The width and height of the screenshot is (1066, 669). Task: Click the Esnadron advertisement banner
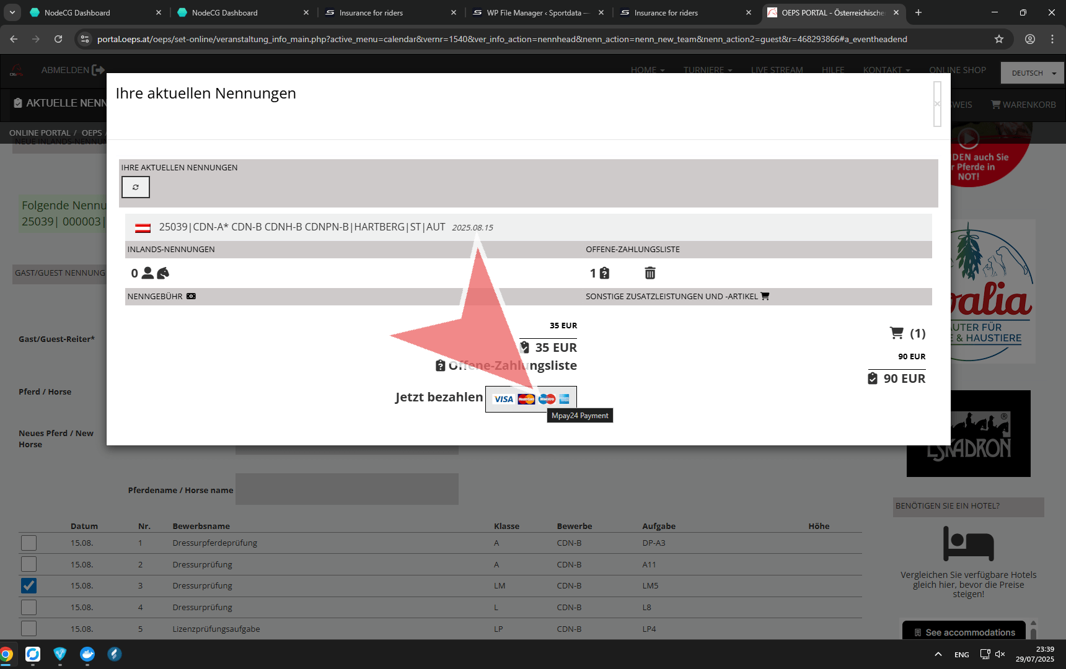click(969, 434)
